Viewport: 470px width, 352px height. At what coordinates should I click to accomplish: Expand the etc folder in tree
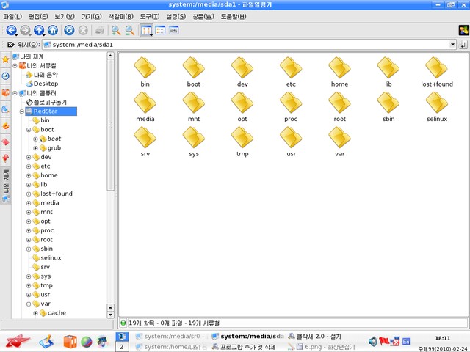(29, 166)
